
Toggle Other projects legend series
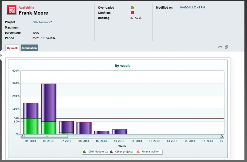pos(121,152)
